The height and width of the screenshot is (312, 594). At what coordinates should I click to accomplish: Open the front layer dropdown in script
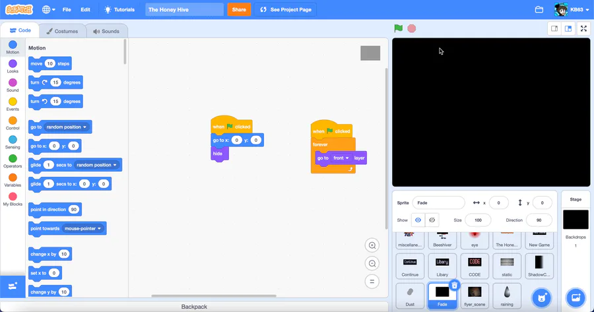pyautogui.click(x=341, y=158)
